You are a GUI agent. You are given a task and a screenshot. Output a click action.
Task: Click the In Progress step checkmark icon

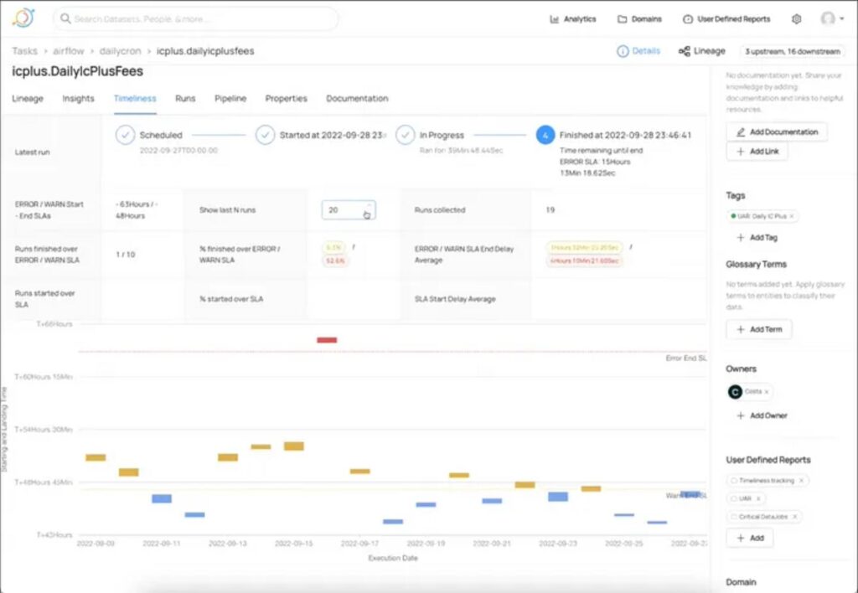coord(405,135)
